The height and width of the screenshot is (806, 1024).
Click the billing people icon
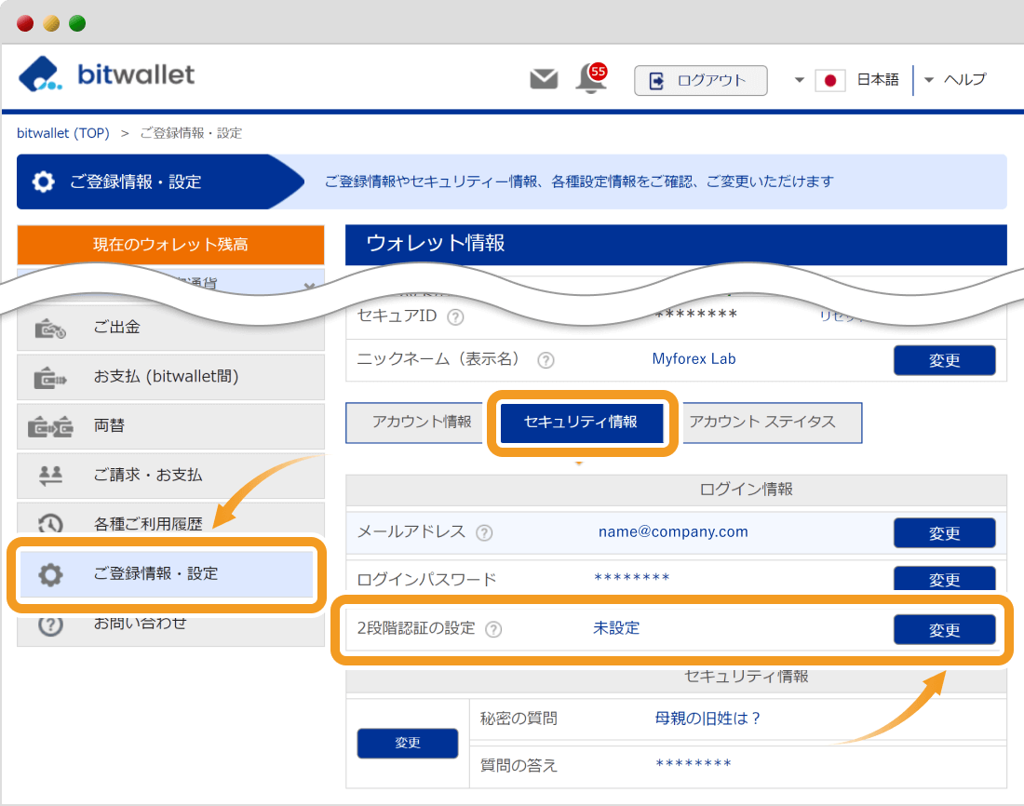[x=50, y=476]
